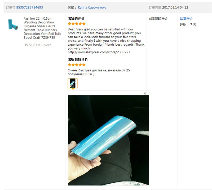
Task: Click fifth star in 我收到的评价 rating
Action: point(84,65)
